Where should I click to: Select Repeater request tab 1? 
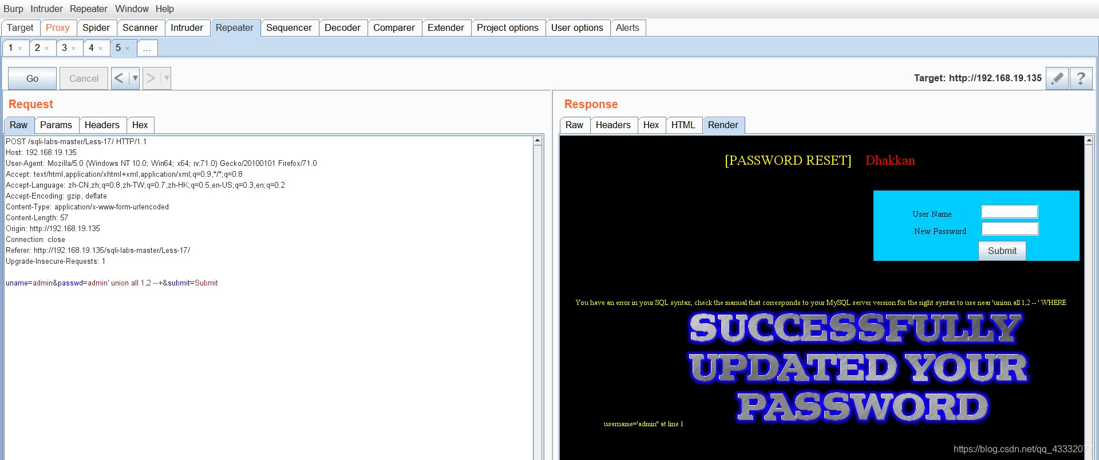pyautogui.click(x=11, y=48)
